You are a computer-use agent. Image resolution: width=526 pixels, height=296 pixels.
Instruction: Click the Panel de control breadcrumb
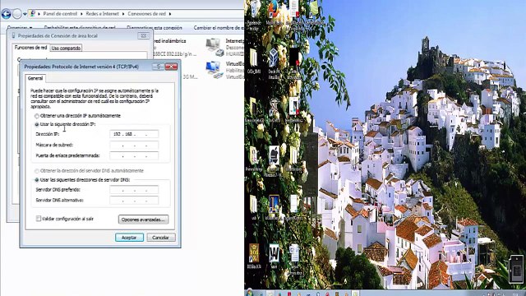point(60,14)
